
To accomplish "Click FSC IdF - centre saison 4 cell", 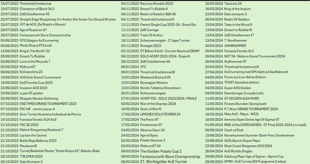I will tap(37, 109).
